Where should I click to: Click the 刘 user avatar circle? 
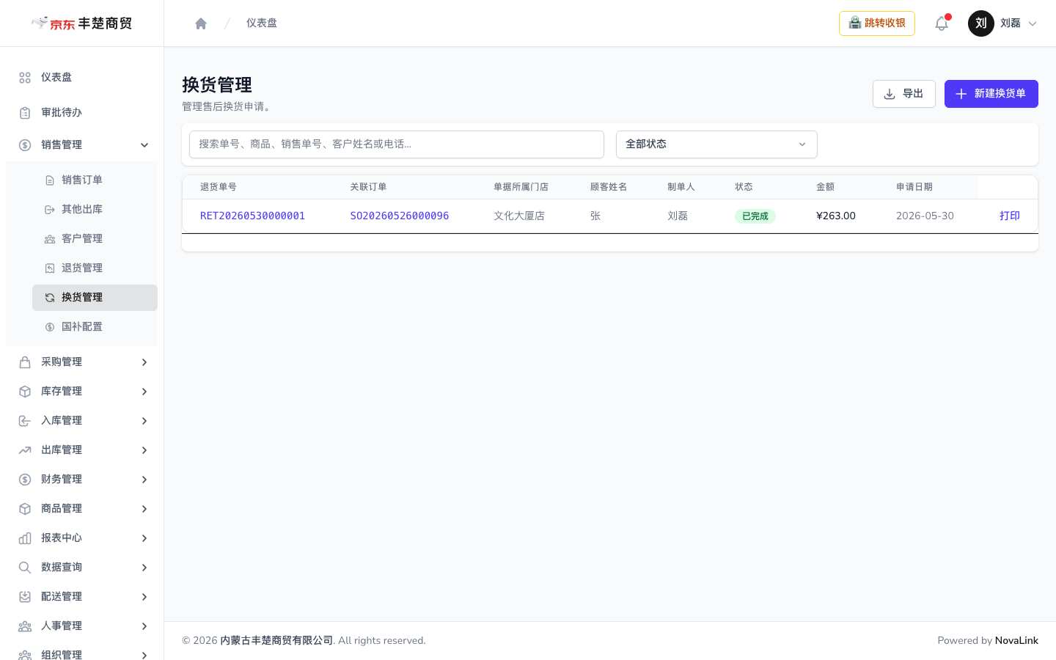981,23
